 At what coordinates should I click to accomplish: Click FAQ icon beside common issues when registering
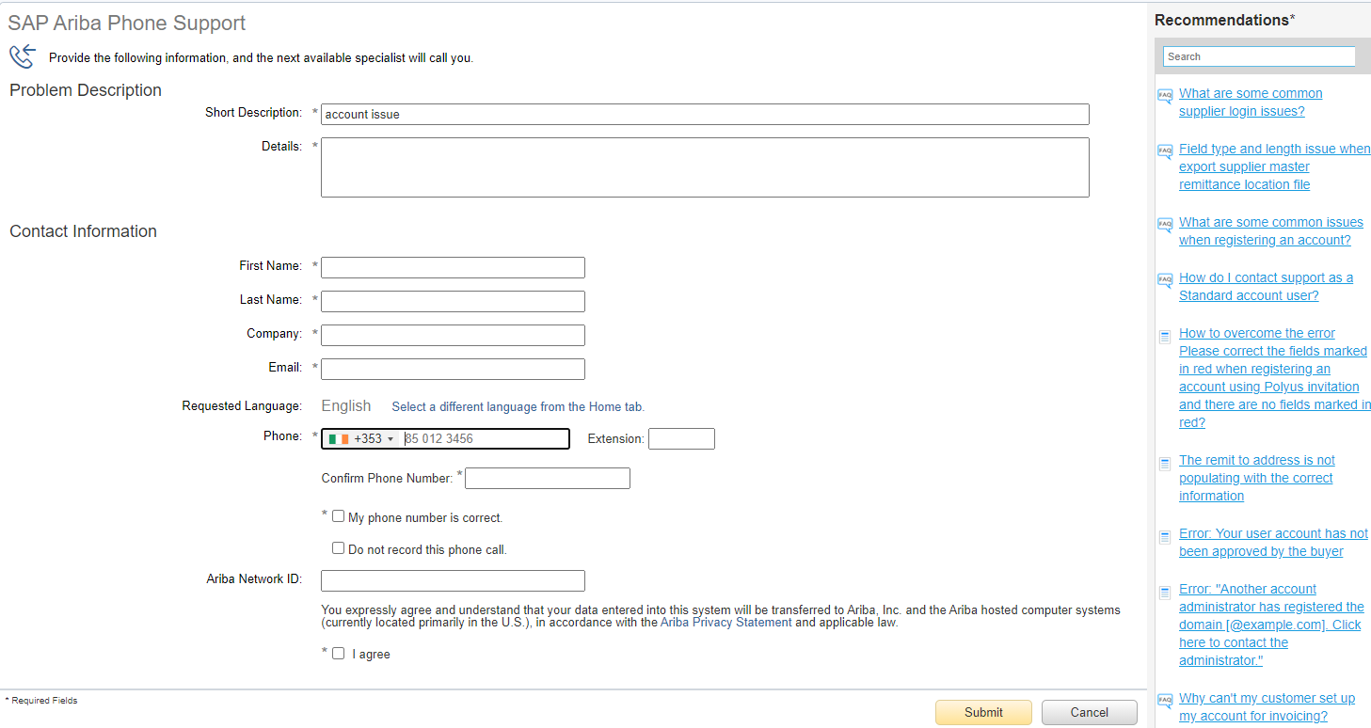click(1165, 224)
